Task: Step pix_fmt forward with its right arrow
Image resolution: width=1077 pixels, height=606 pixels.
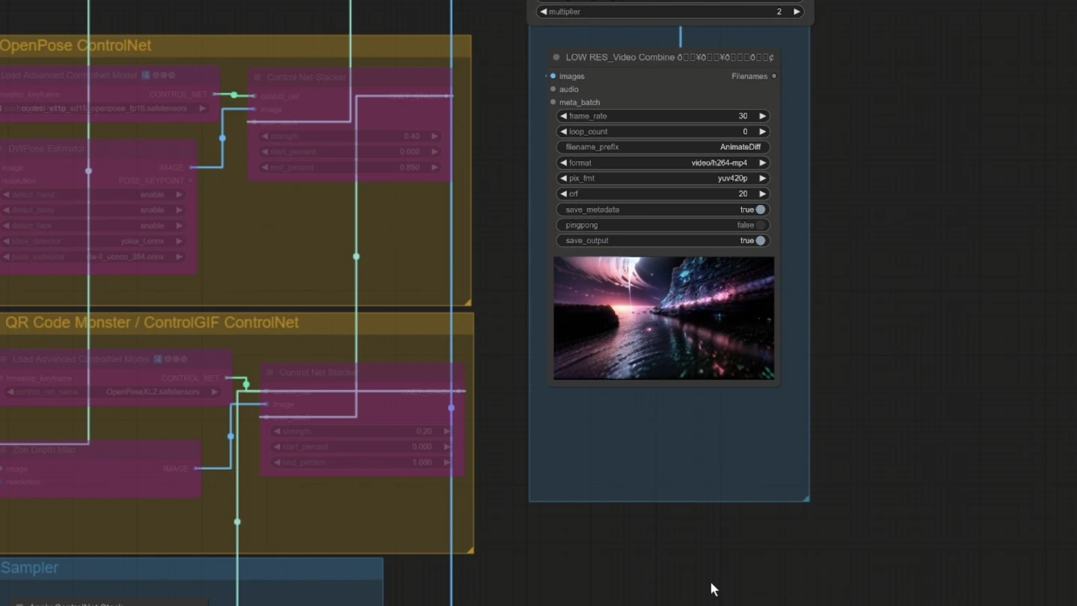Action: coord(762,178)
